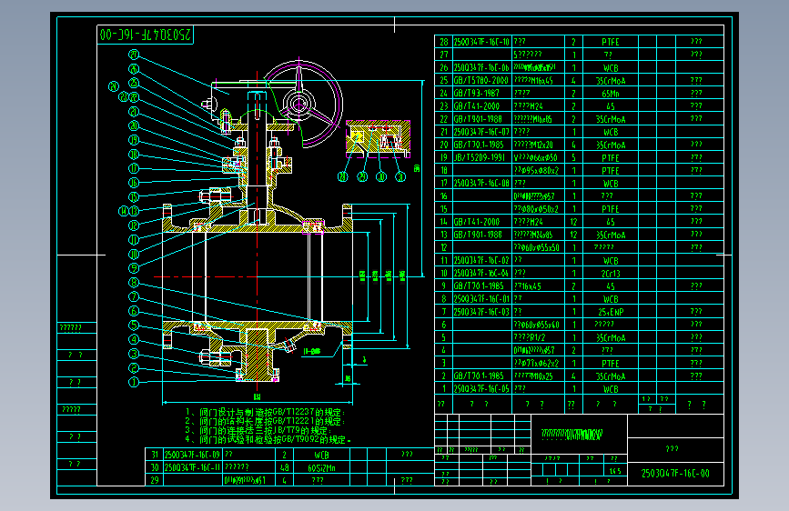
Task: Select technical note 1 referencing GB/T12237
Action: [x=264, y=413]
